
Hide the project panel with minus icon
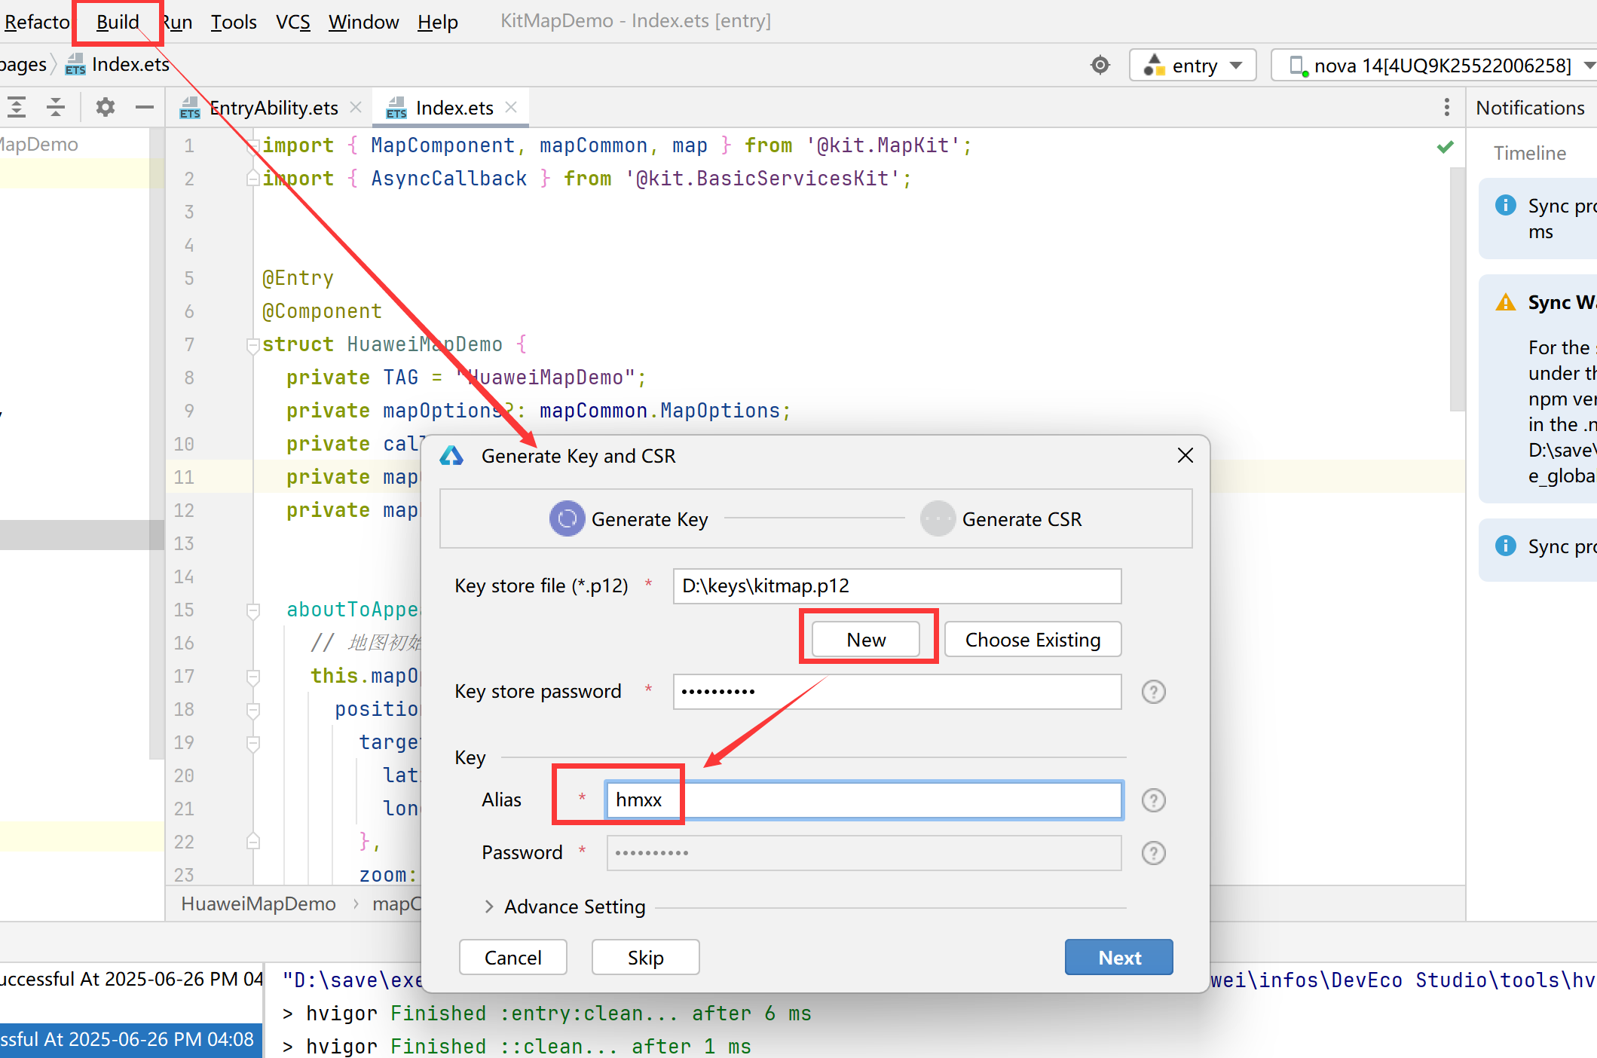click(144, 108)
